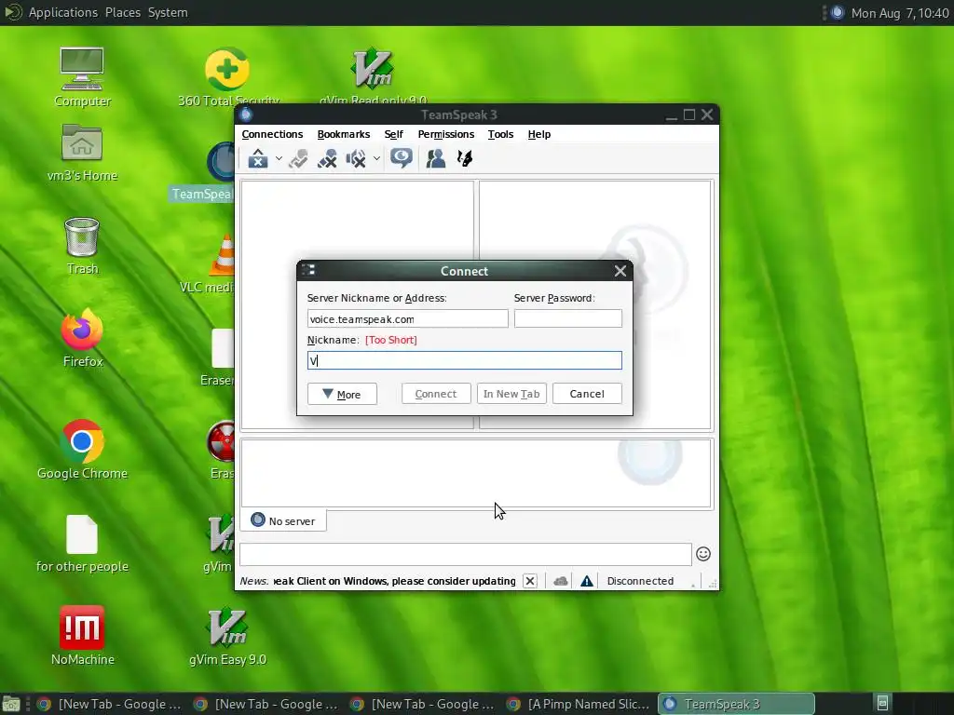Click the Disconnected status text
Viewport: 954px width, 715px height.
(640, 581)
